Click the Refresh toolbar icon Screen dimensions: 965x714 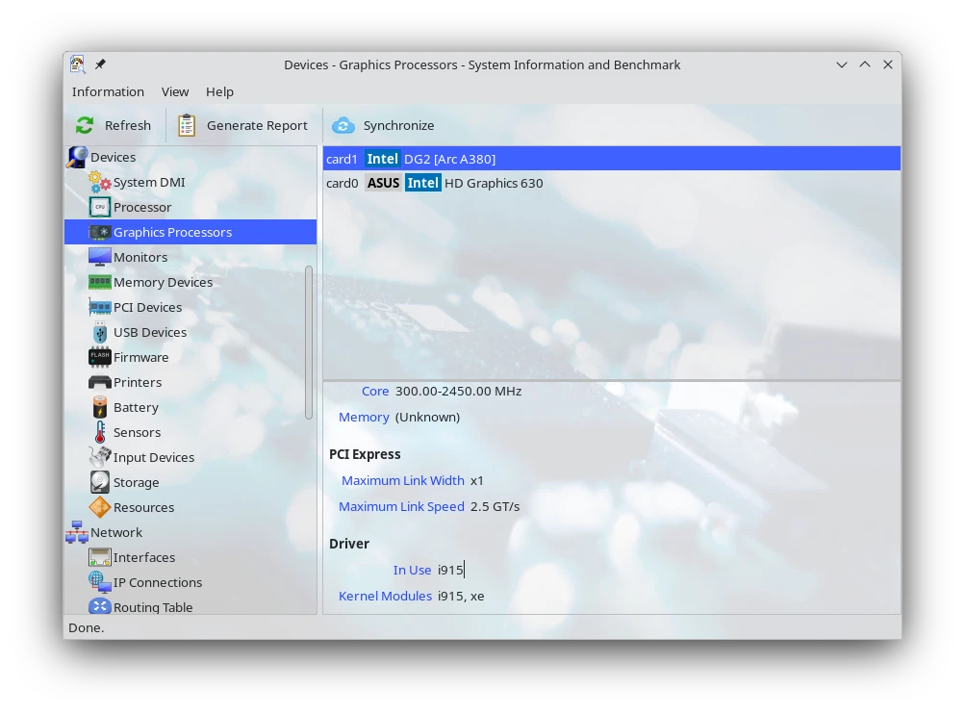point(86,125)
